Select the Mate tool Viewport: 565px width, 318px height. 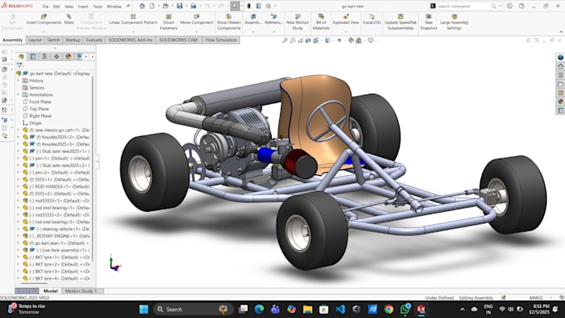point(68,19)
